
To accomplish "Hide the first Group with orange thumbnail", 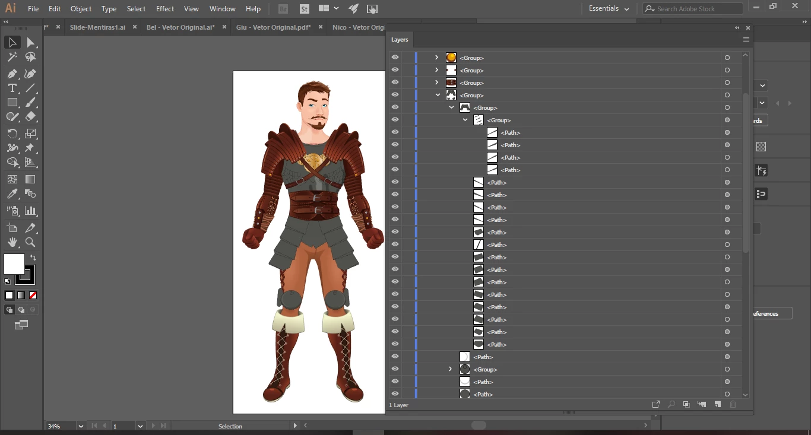I will [x=395, y=58].
